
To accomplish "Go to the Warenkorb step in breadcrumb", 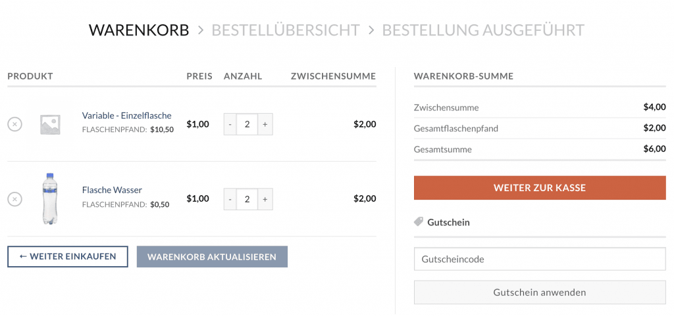I will point(139,30).
